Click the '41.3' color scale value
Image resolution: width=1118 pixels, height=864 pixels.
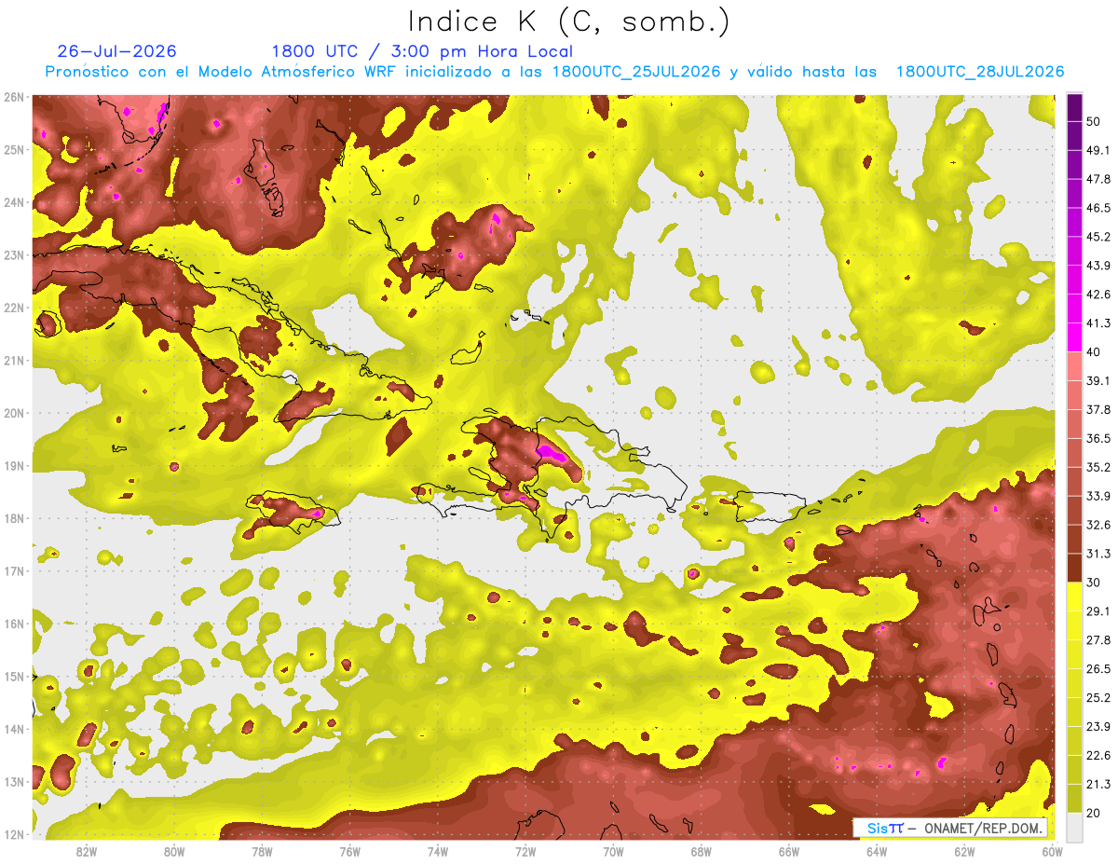(1098, 323)
